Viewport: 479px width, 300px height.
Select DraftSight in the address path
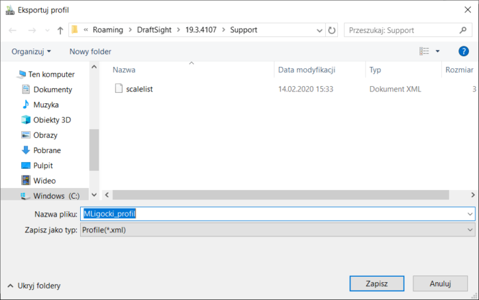[154, 30]
